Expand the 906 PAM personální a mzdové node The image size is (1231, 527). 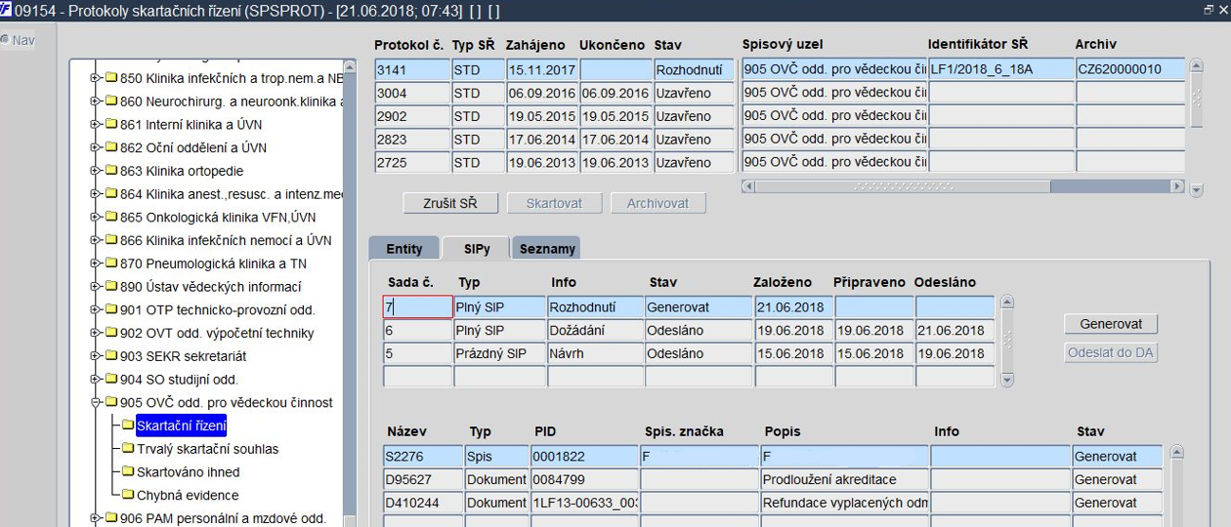tap(96, 518)
